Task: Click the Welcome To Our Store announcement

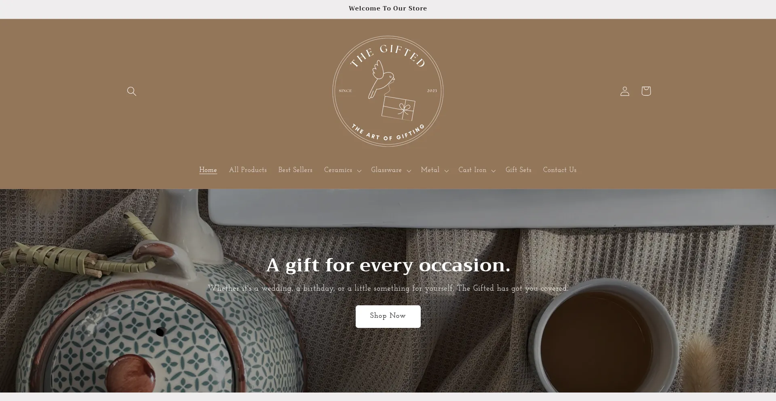Action: [388, 8]
